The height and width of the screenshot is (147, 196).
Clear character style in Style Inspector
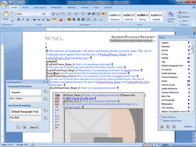pyautogui.click(x=46, y=110)
